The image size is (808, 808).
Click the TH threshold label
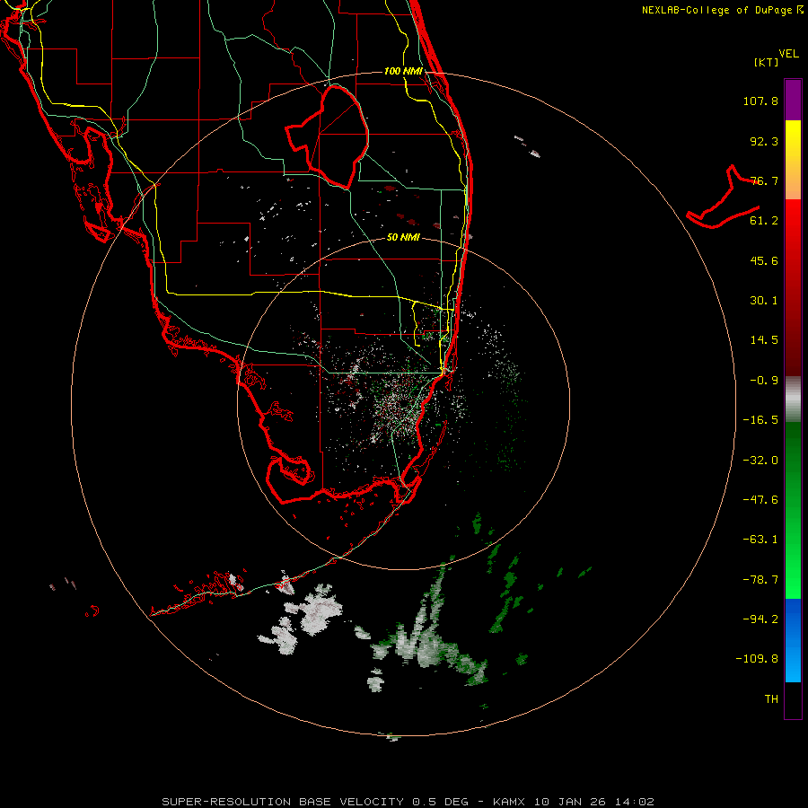click(x=771, y=699)
